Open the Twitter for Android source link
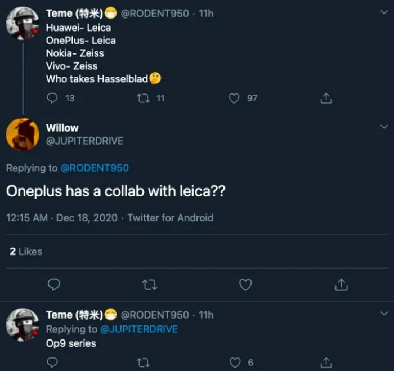 click(171, 217)
